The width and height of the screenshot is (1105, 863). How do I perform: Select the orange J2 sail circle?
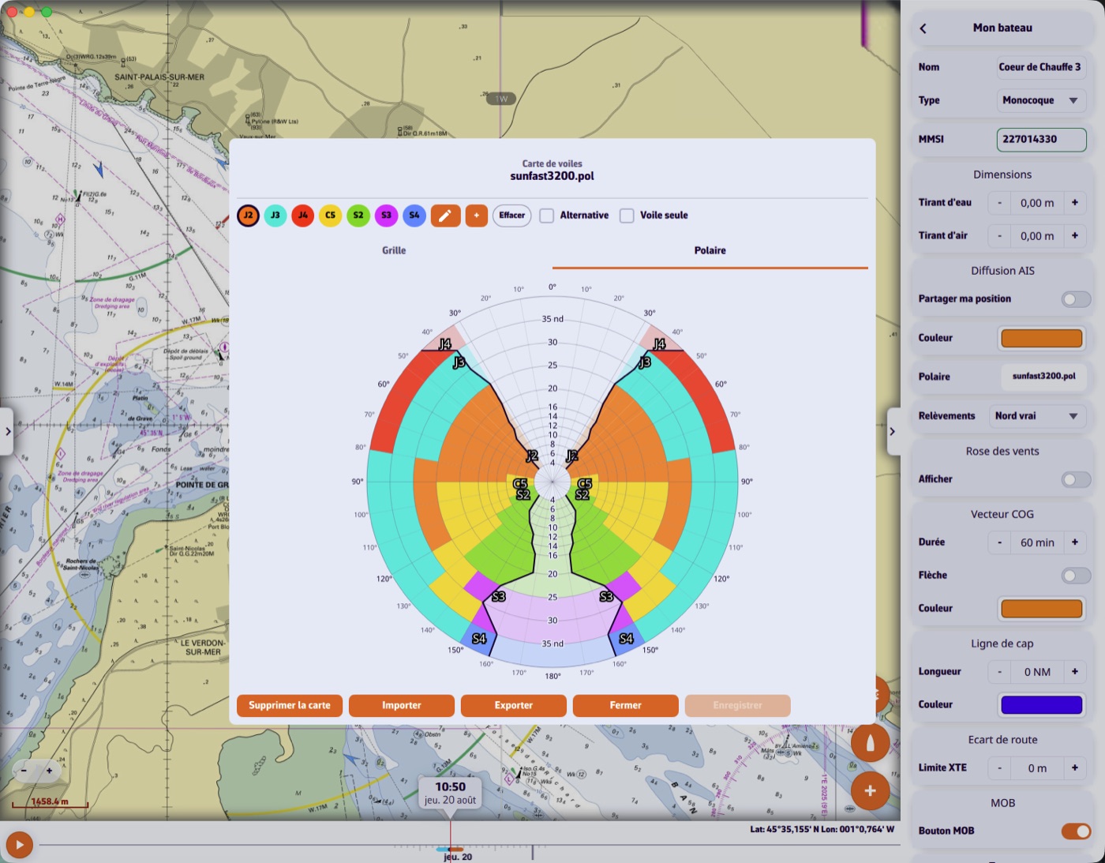pos(248,216)
